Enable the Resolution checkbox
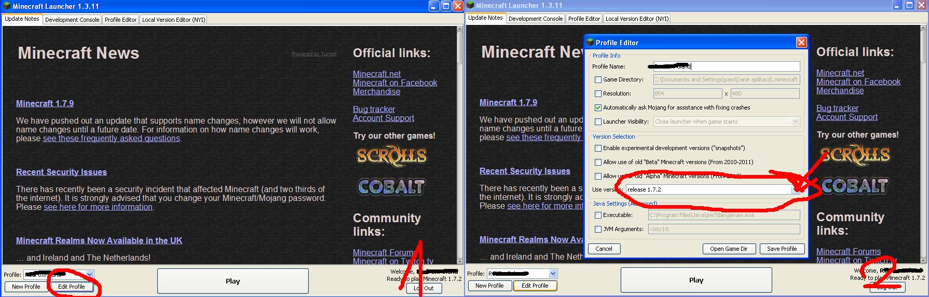The image size is (929, 297). pos(598,94)
